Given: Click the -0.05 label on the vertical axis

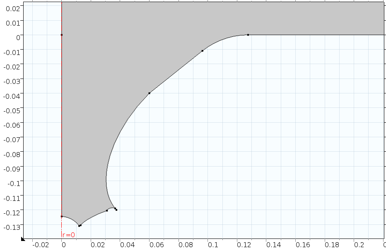Looking at the screenshot, I should 12,111.
